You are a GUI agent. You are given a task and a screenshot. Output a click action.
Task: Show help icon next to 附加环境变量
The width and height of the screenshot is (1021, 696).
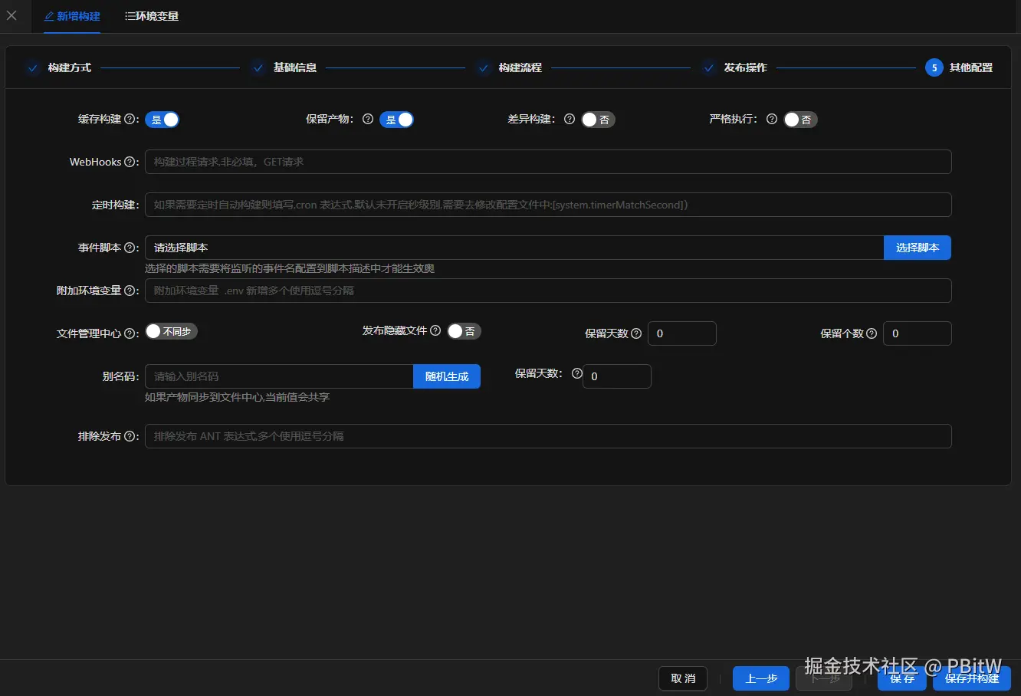click(130, 291)
